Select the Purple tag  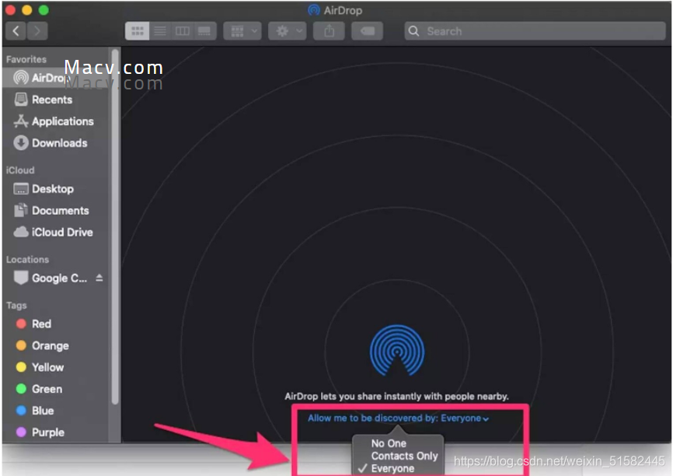click(x=56, y=432)
